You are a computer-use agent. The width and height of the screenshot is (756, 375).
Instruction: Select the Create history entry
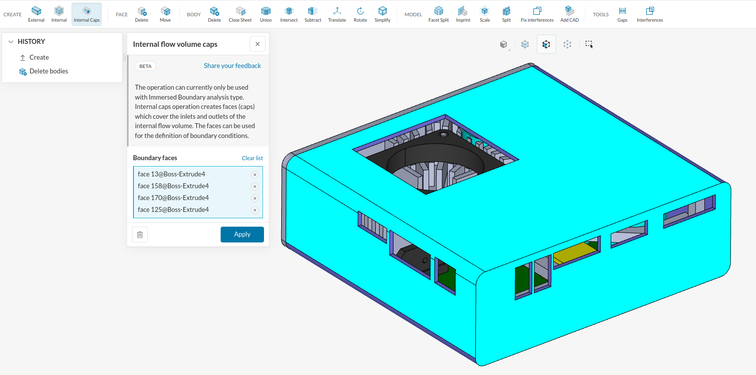pyautogui.click(x=39, y=57)
